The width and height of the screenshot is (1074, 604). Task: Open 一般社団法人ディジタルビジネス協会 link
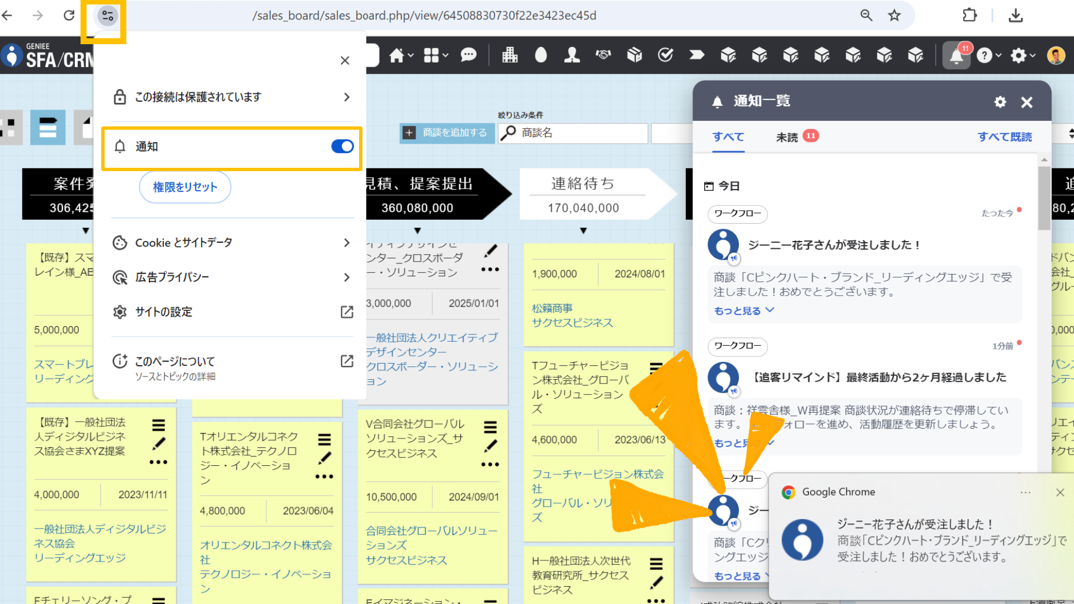click(x=100, y=536)
